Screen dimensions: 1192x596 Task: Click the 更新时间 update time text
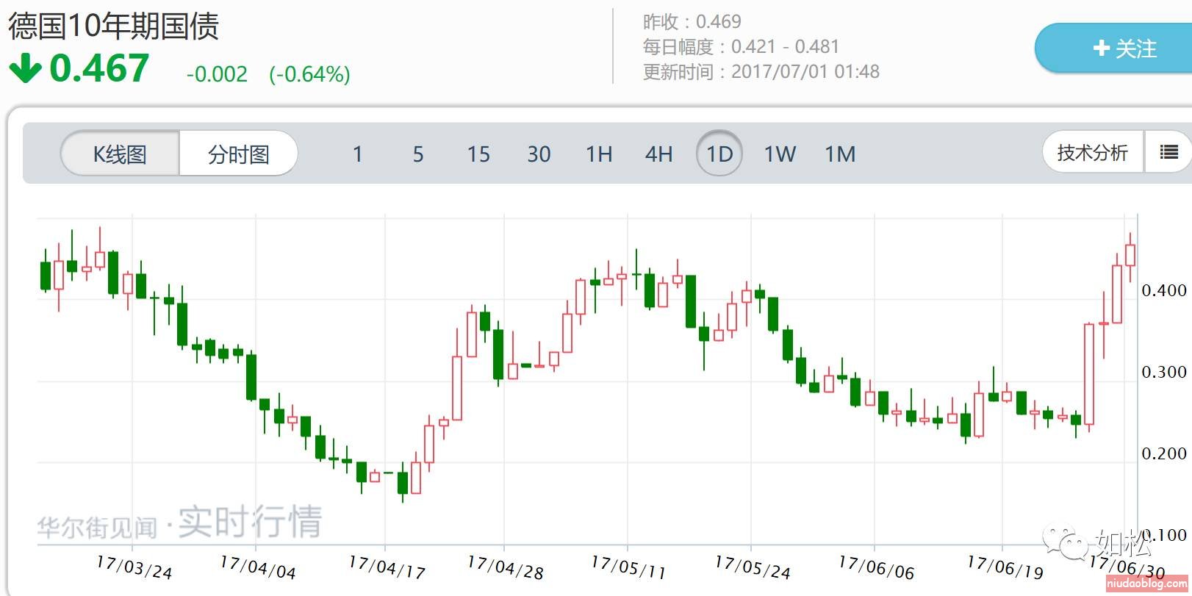coord(761,72)
